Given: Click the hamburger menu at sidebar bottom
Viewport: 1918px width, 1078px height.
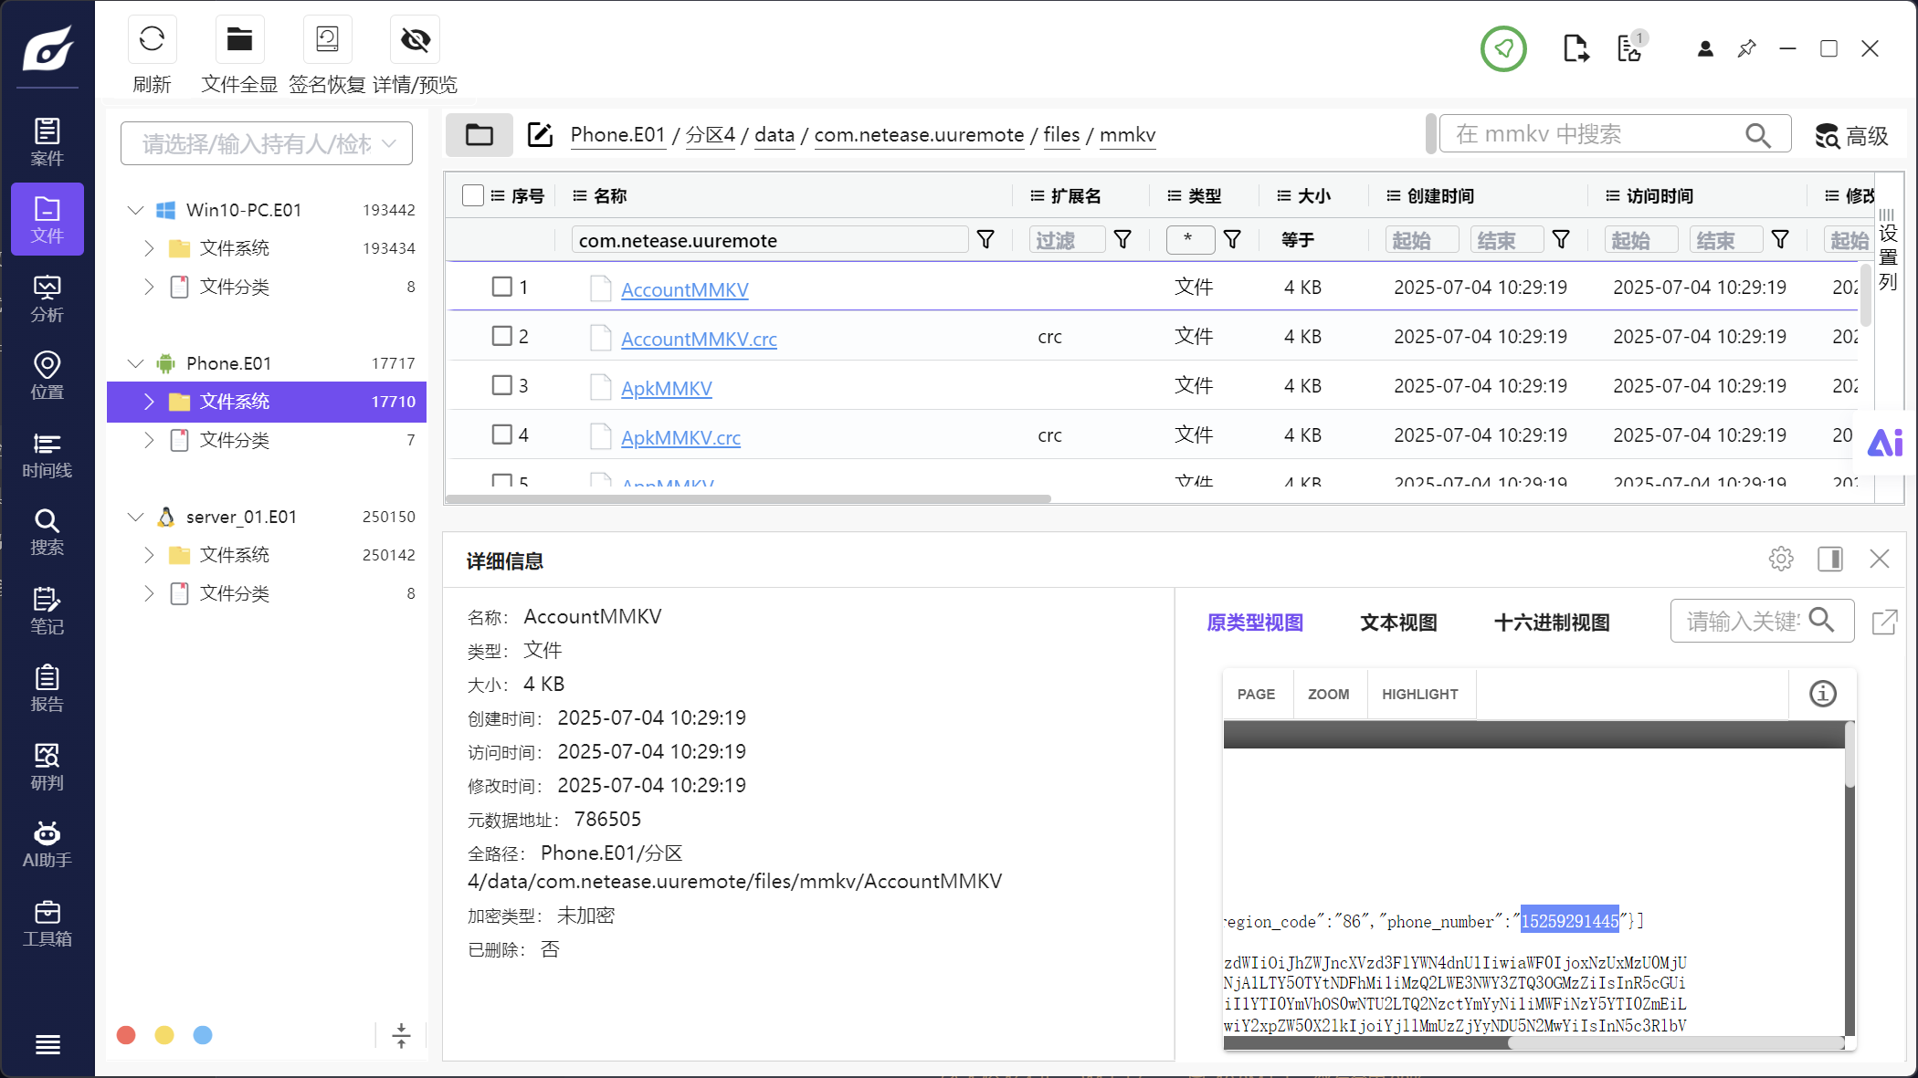Looking at the screenshot, I should (x=47, y=1044).
